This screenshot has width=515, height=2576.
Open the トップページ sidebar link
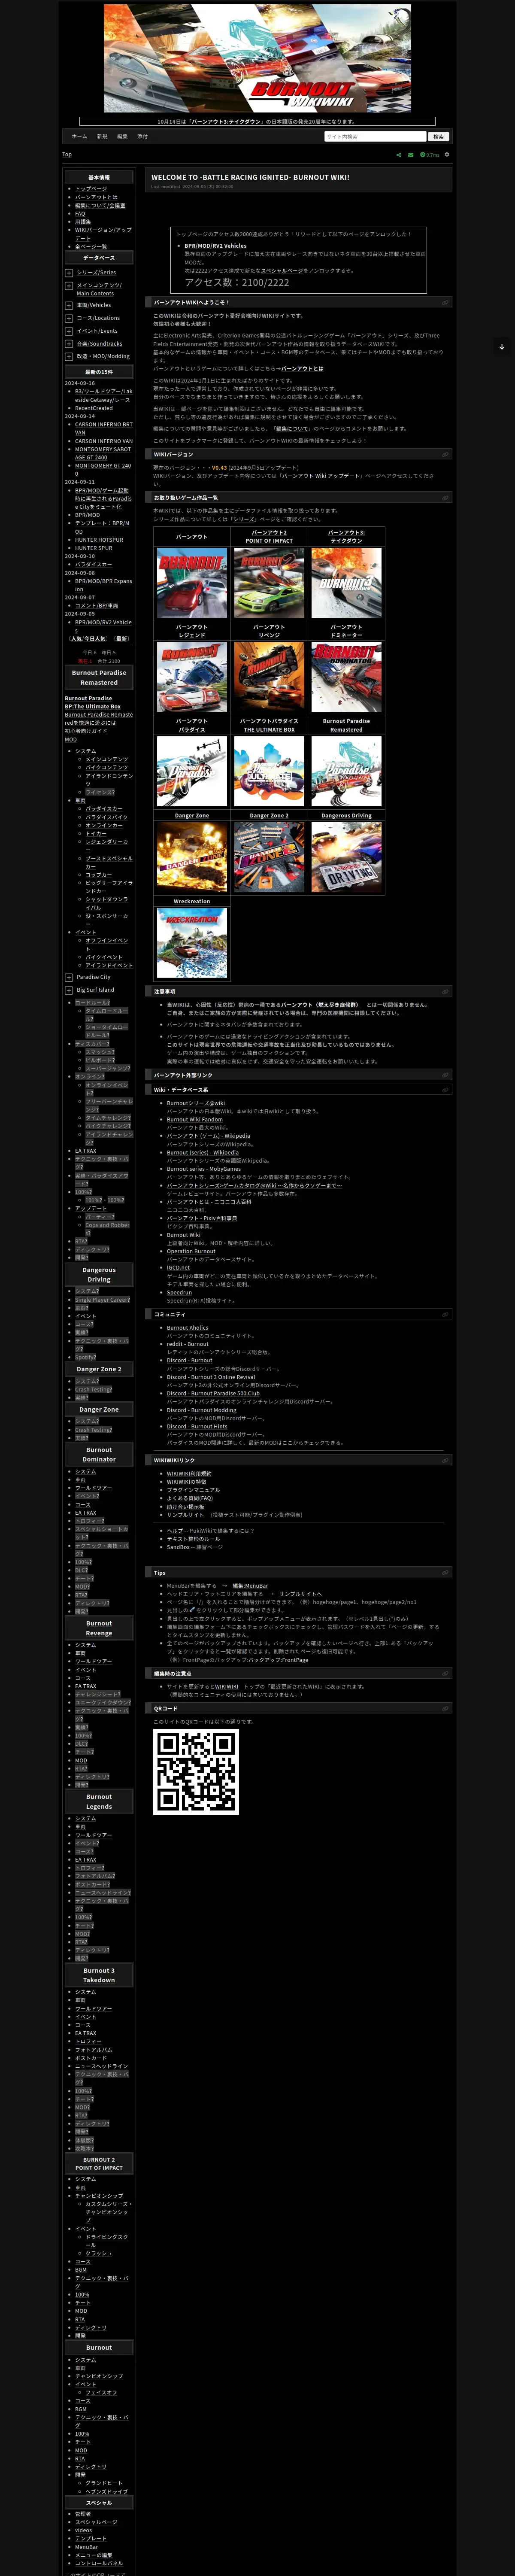pos(91,189)
